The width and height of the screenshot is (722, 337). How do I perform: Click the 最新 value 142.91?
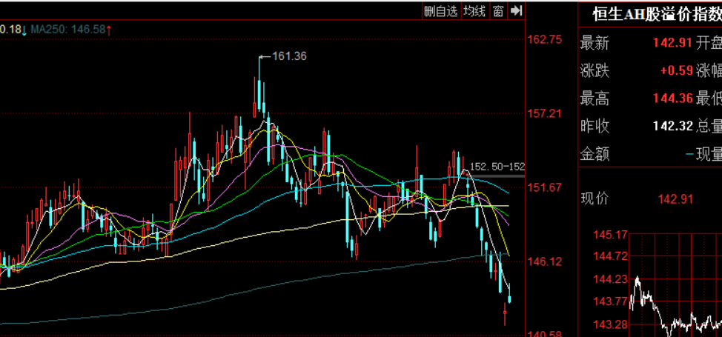(x=673, y=43)
